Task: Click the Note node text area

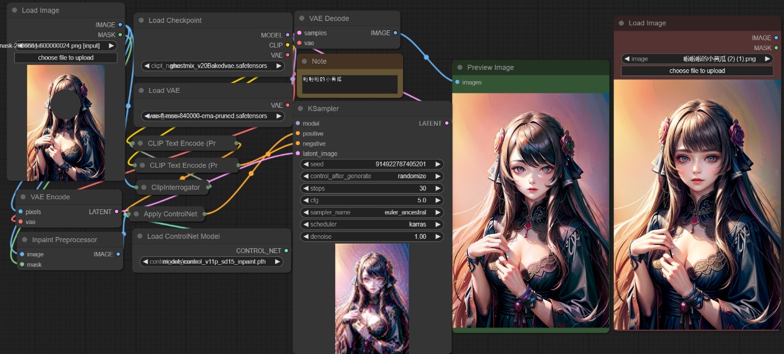Action: click(349, 84)
